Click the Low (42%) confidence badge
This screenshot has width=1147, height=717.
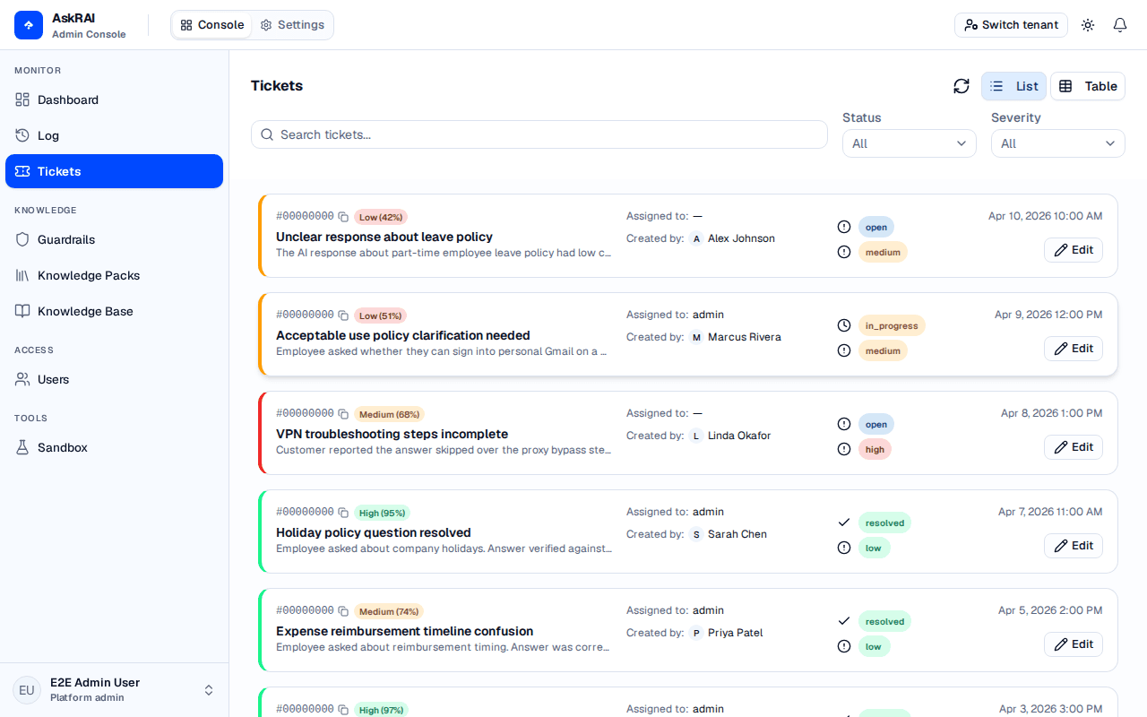pos(381,217)
